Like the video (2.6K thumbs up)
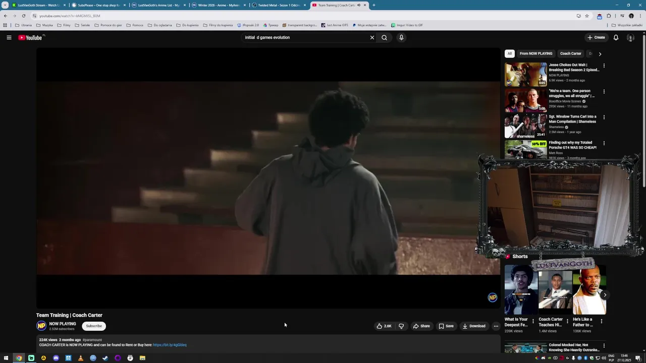Viewport: 646px width, 363px height. (x=384, y=326)
